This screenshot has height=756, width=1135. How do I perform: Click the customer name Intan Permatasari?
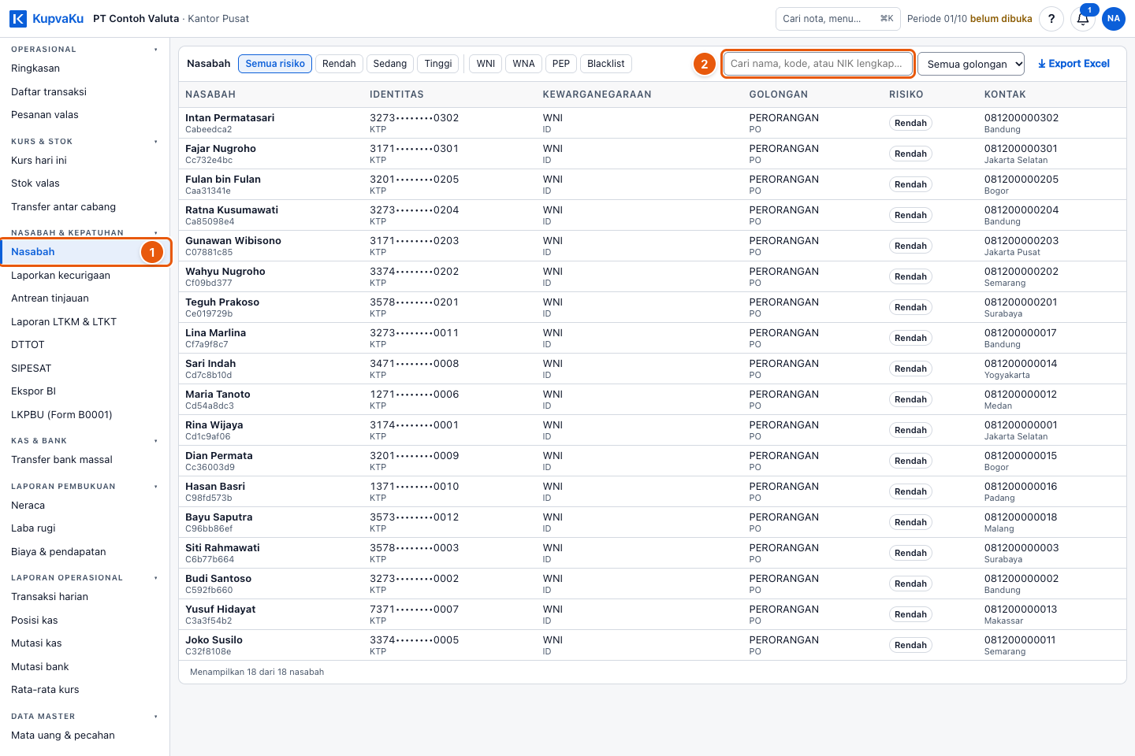pos(230,117)
